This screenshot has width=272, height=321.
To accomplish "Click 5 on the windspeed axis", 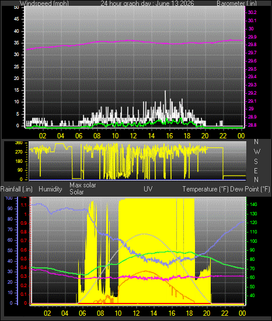I will click(x=18, y=114).
